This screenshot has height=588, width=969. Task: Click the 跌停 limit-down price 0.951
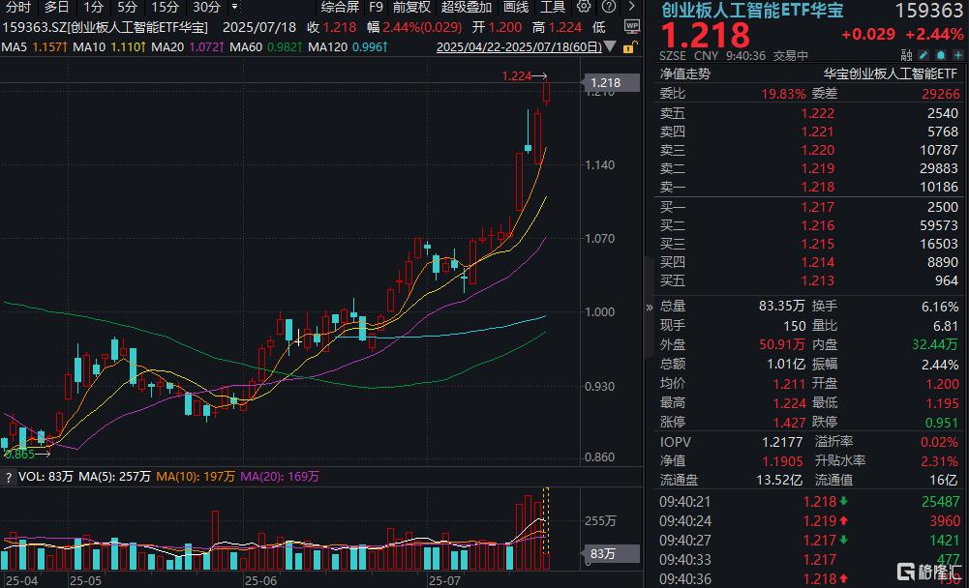pos(942,423)
